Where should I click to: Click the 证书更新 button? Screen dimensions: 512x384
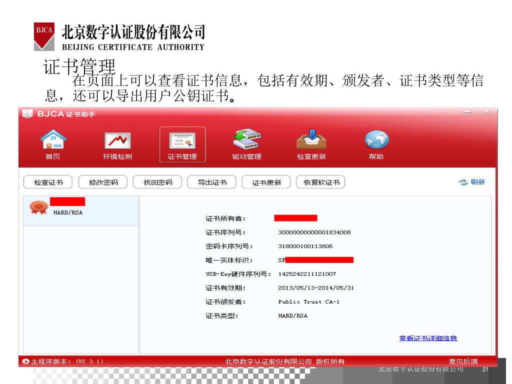(x=266, y=182)
